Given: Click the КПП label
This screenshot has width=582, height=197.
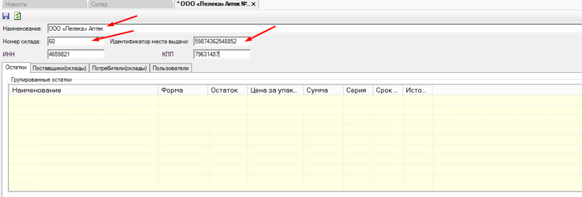Looking at the screenshot, I should tap(168, 54).
